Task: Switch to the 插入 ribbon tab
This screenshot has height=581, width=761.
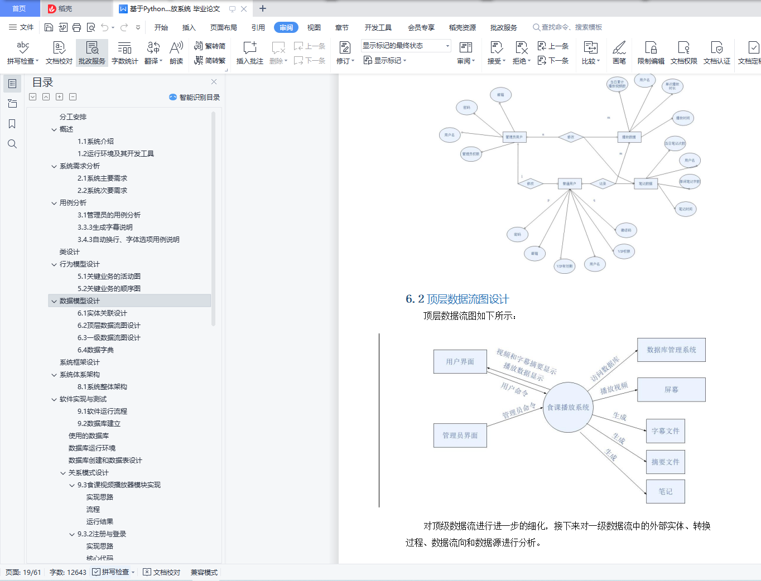Action: [x=189, y=27]
